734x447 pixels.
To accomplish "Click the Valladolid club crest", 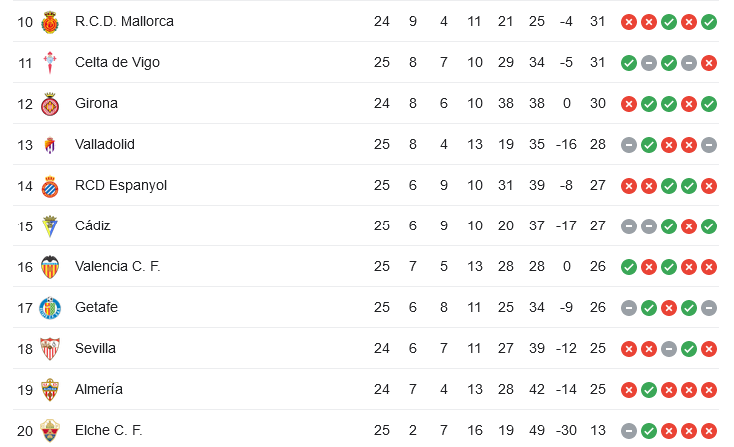I will (x=50, y=145).
